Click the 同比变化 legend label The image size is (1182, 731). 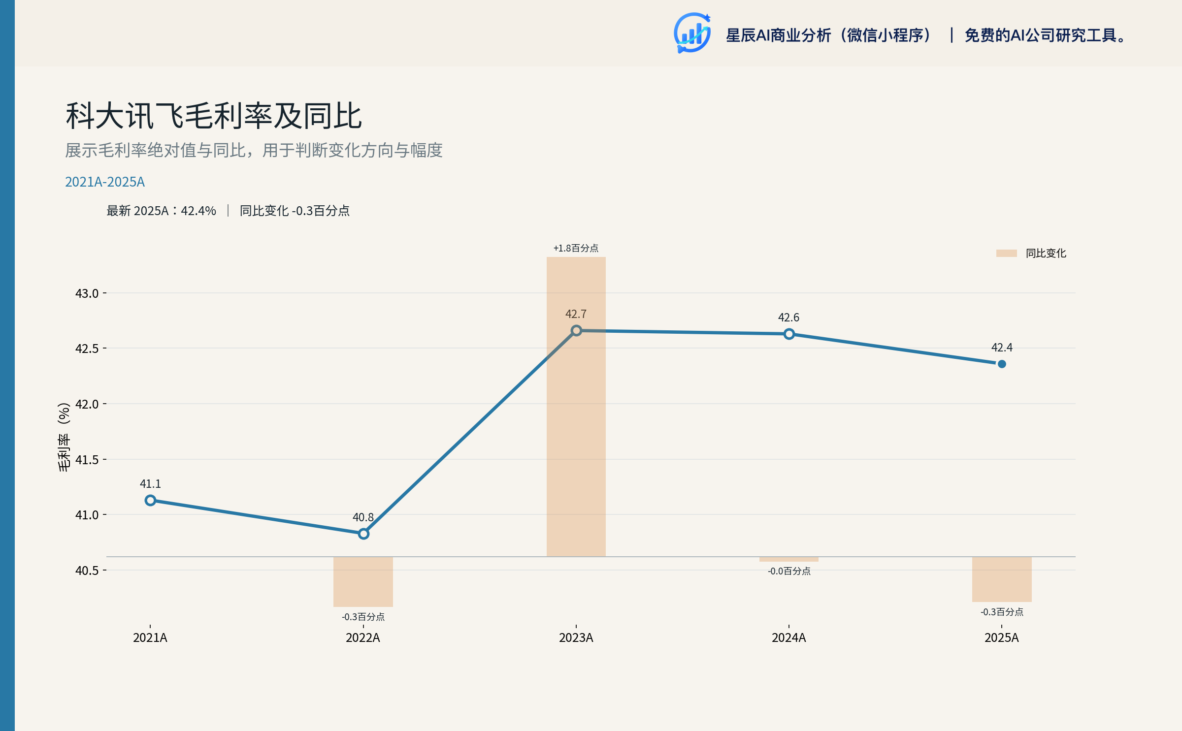(1046, 253)
